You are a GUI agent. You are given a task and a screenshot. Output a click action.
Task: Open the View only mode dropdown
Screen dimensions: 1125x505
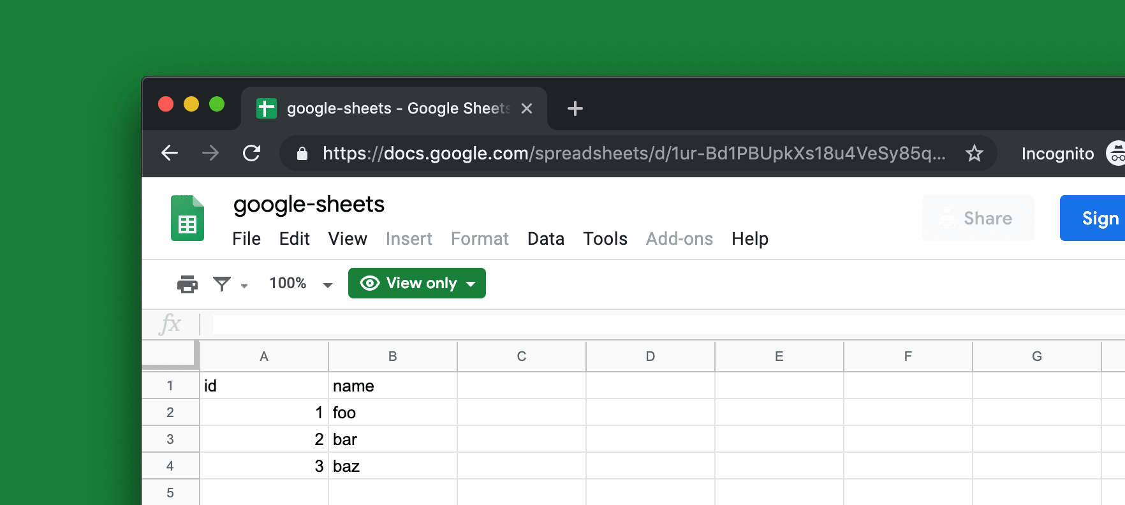(417, 283)
